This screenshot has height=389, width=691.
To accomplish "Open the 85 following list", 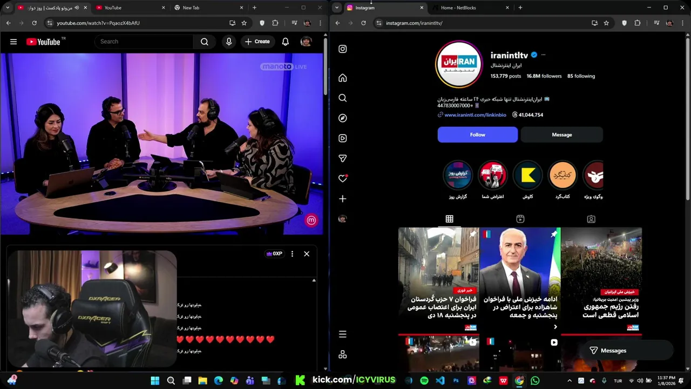I will click(581, 76).
